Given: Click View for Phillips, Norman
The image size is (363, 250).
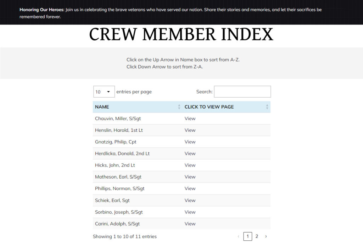Looking at the screenshot, I should [x=190, y=189].
